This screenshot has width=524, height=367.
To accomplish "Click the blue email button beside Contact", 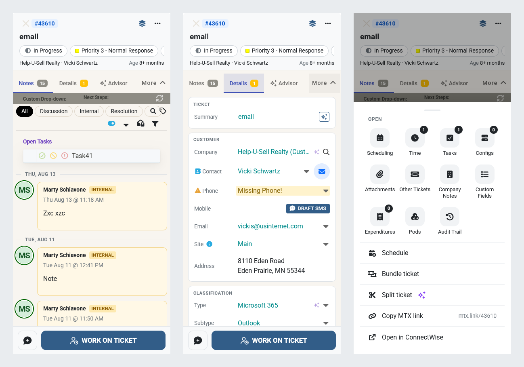I will pos(322,171).
